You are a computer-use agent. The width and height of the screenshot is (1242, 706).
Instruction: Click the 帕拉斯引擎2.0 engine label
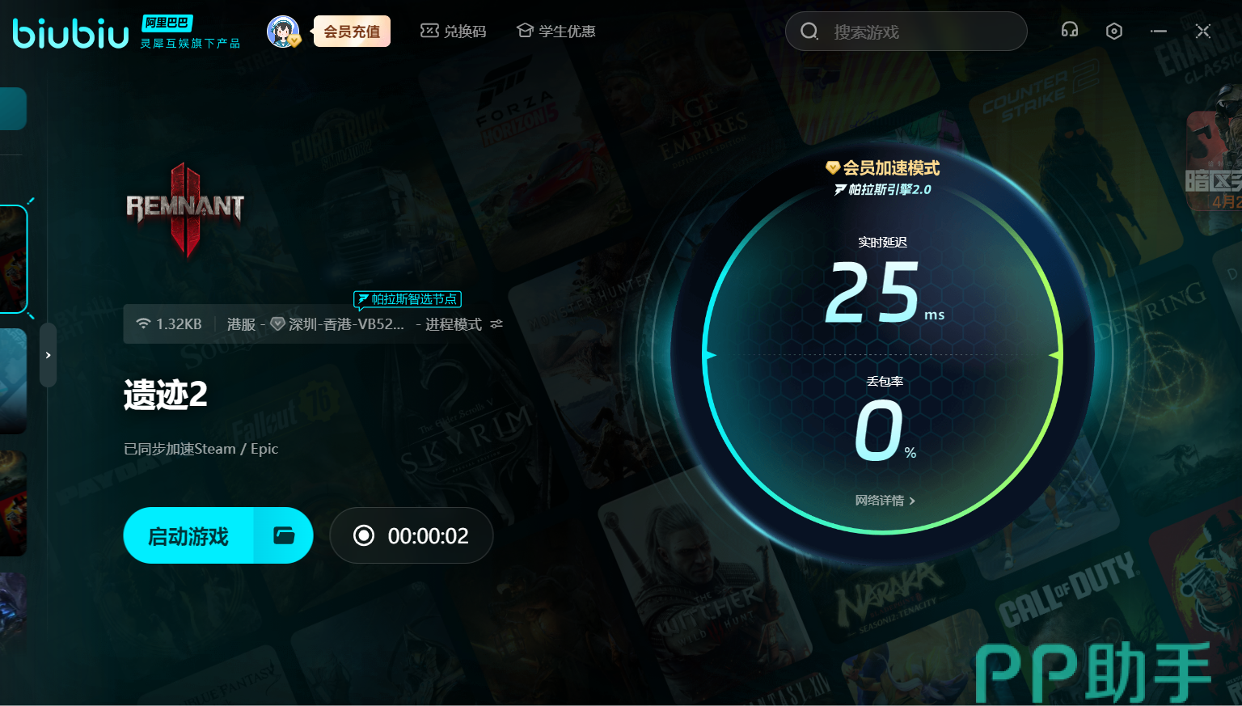pos(883,189)
